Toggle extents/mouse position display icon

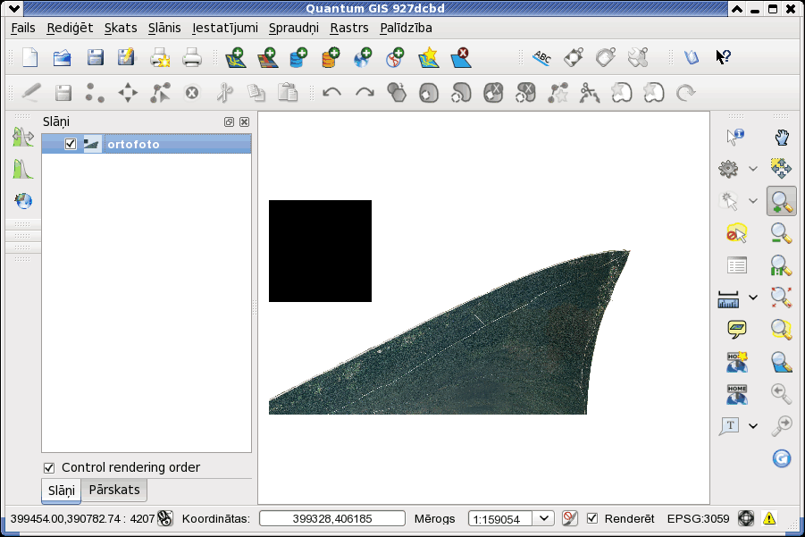(164, 518)
